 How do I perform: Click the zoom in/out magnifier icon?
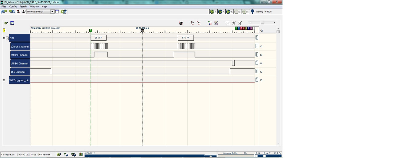[199, 23]
